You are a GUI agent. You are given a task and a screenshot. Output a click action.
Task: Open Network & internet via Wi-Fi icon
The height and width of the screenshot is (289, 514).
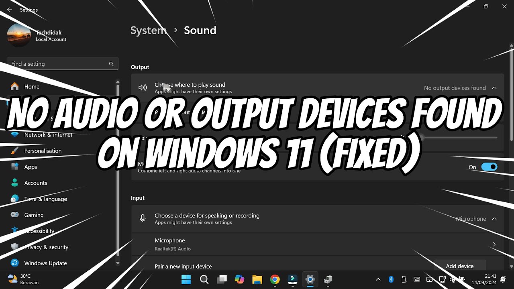(15, 134)
